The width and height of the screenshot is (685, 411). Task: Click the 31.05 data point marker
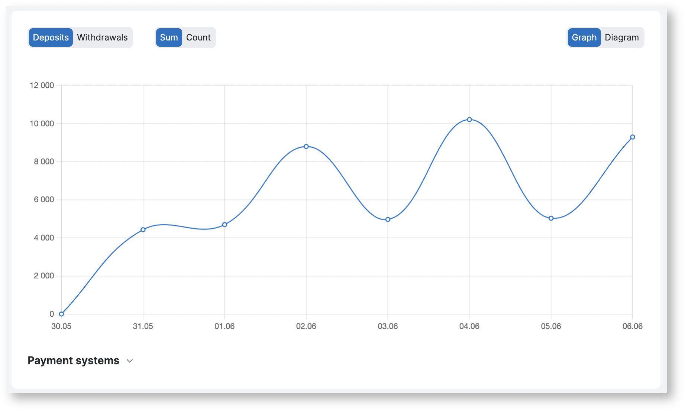(143, 230)
